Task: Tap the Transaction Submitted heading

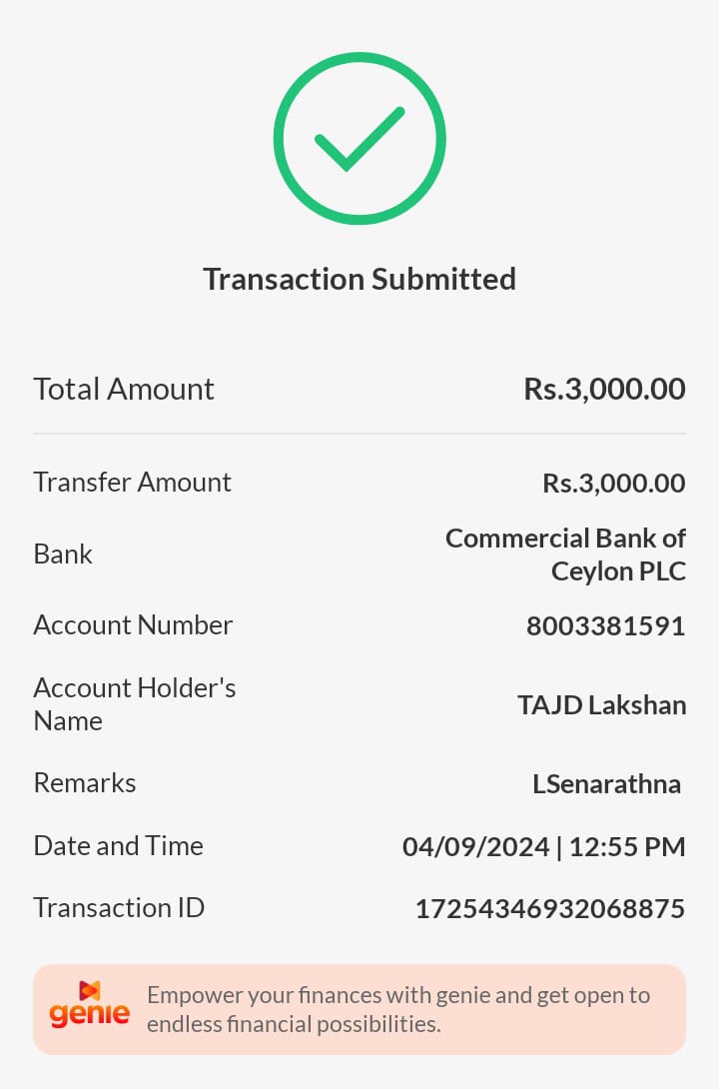Action: tap(359, 279)
